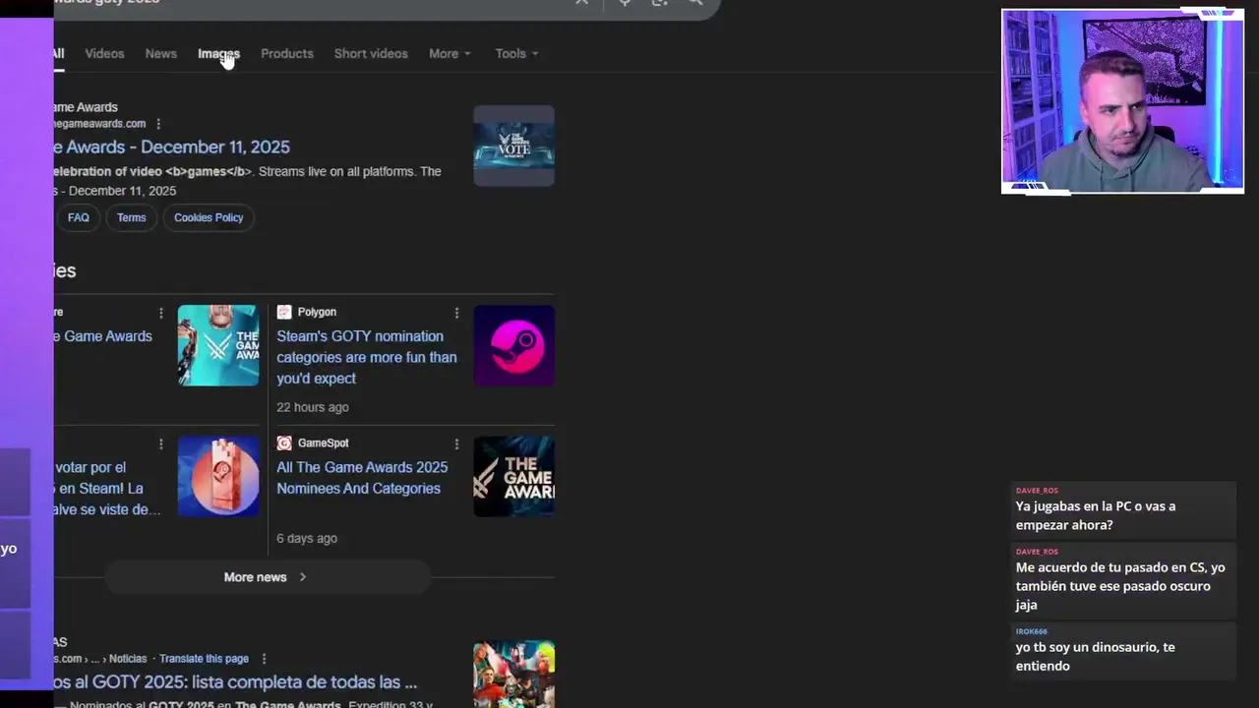Open the 'votar por el' Steam news headline

pyautogui.click(x=108, y=489)
